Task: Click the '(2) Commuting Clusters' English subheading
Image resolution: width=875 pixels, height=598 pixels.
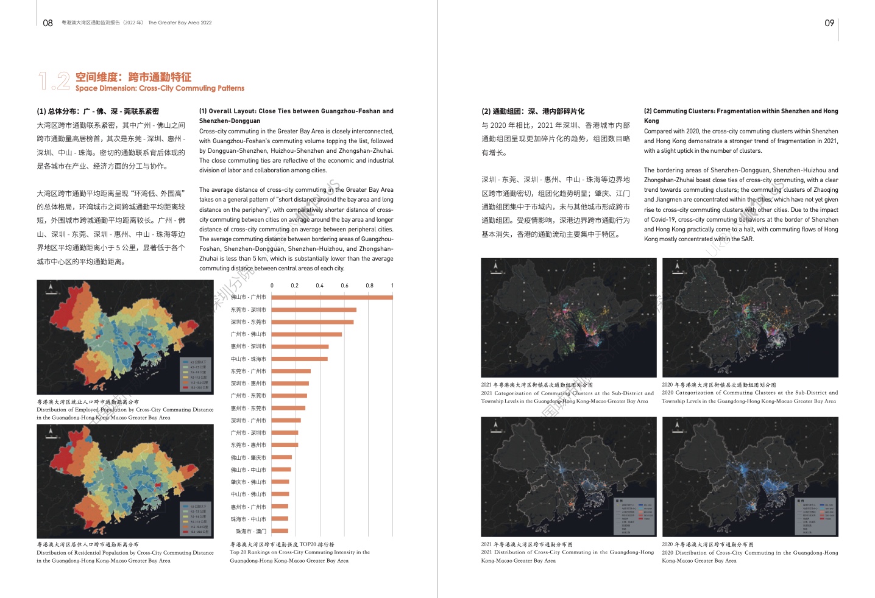Action: 740,111
